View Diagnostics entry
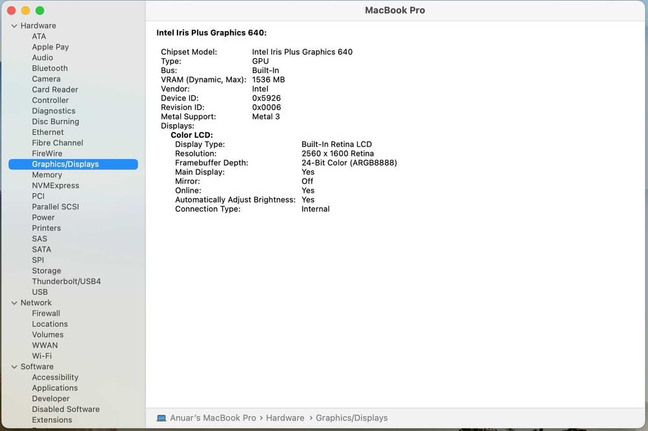The height and width of the screenshot is (431, 648). coord(54,111)
